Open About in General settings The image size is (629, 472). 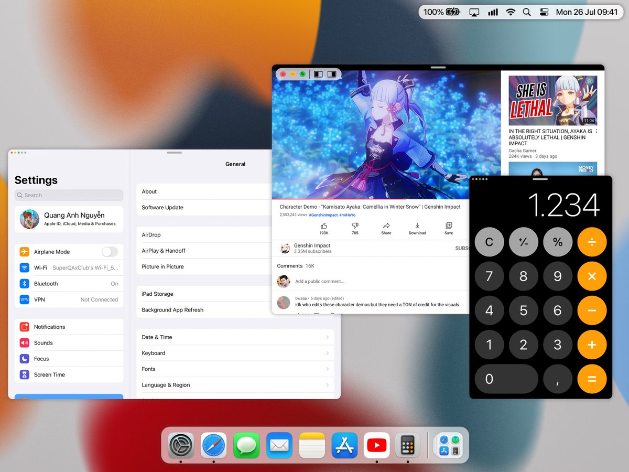click(x=204, y=191)
